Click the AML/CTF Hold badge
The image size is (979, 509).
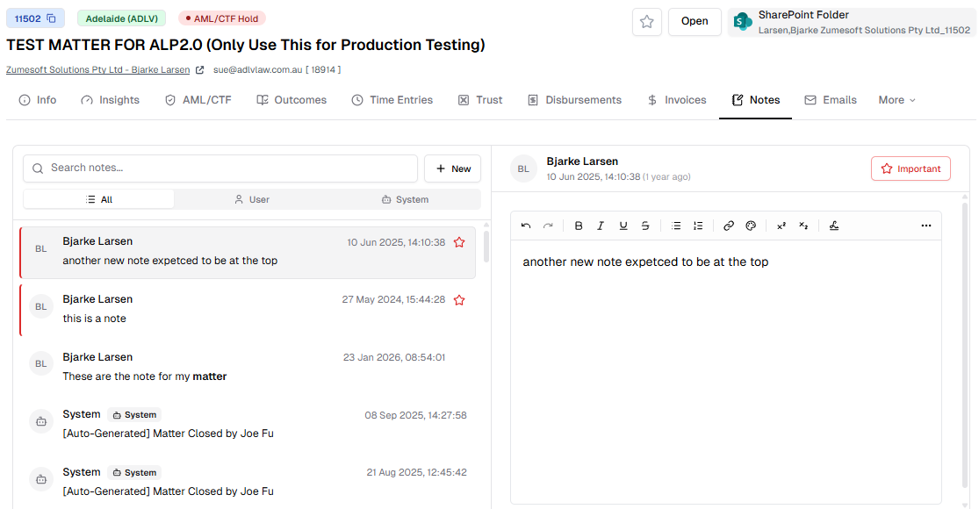[222, 18]
